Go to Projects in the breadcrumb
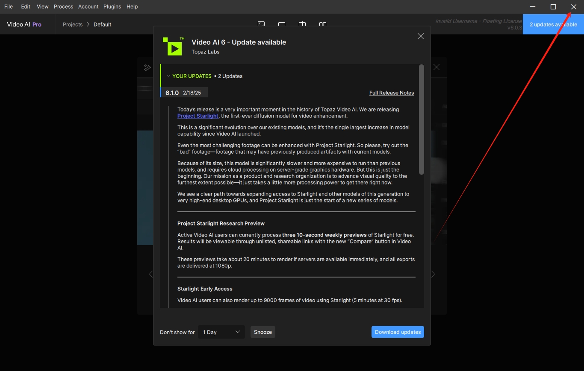The height and width of the screenshot is (371, 584). coord(72,24)
